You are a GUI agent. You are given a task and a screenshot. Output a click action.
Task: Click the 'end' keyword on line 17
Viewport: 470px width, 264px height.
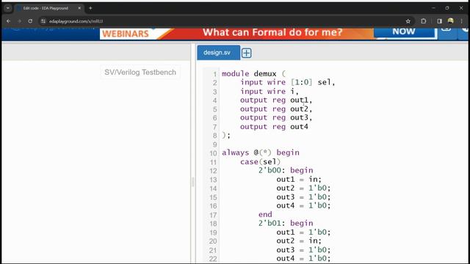[x=265, y=214]
